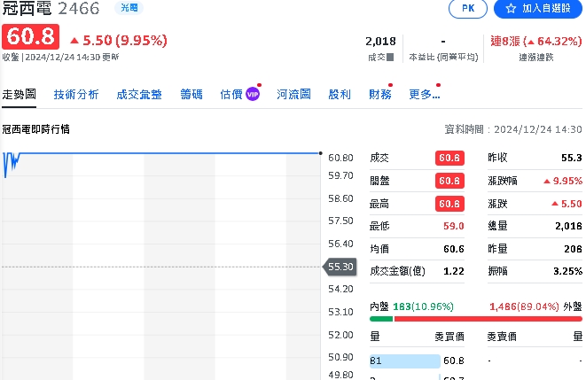Click the 總量 value

coord(568,226)
